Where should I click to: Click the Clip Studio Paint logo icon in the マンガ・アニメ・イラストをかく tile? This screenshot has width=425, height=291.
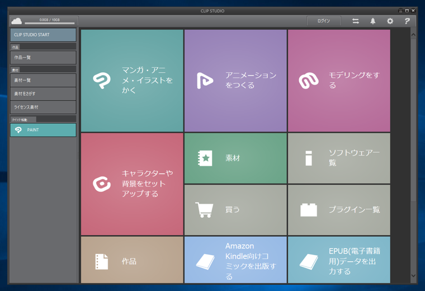pos(102,81)
